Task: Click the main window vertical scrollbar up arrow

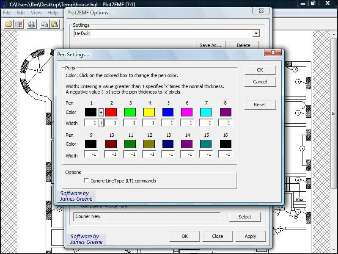Action: coord(334,34)
